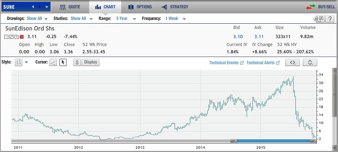Image resolution: width=338 pixels, height=152 pixels.
Task: Click the blue chart time range bar
Action: (x=273, y=141)
